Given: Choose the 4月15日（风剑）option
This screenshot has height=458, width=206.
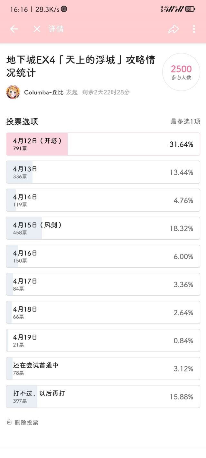Looking at the screenshot, I should click(103, 228).
